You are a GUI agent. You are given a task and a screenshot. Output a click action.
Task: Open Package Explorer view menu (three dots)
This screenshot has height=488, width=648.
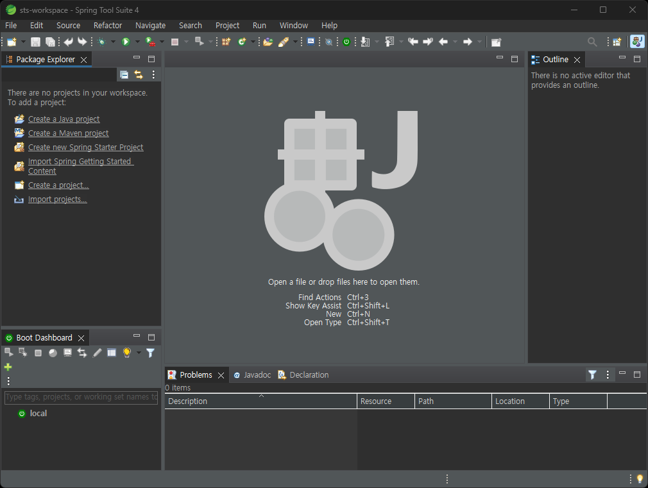pyautogui.click(x=153, y=74)
